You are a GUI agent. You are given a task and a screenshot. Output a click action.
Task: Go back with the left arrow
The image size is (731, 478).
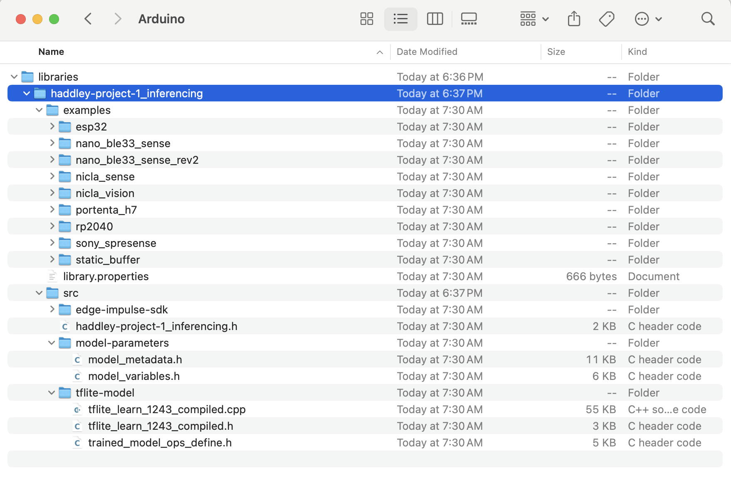coord(88,19)
